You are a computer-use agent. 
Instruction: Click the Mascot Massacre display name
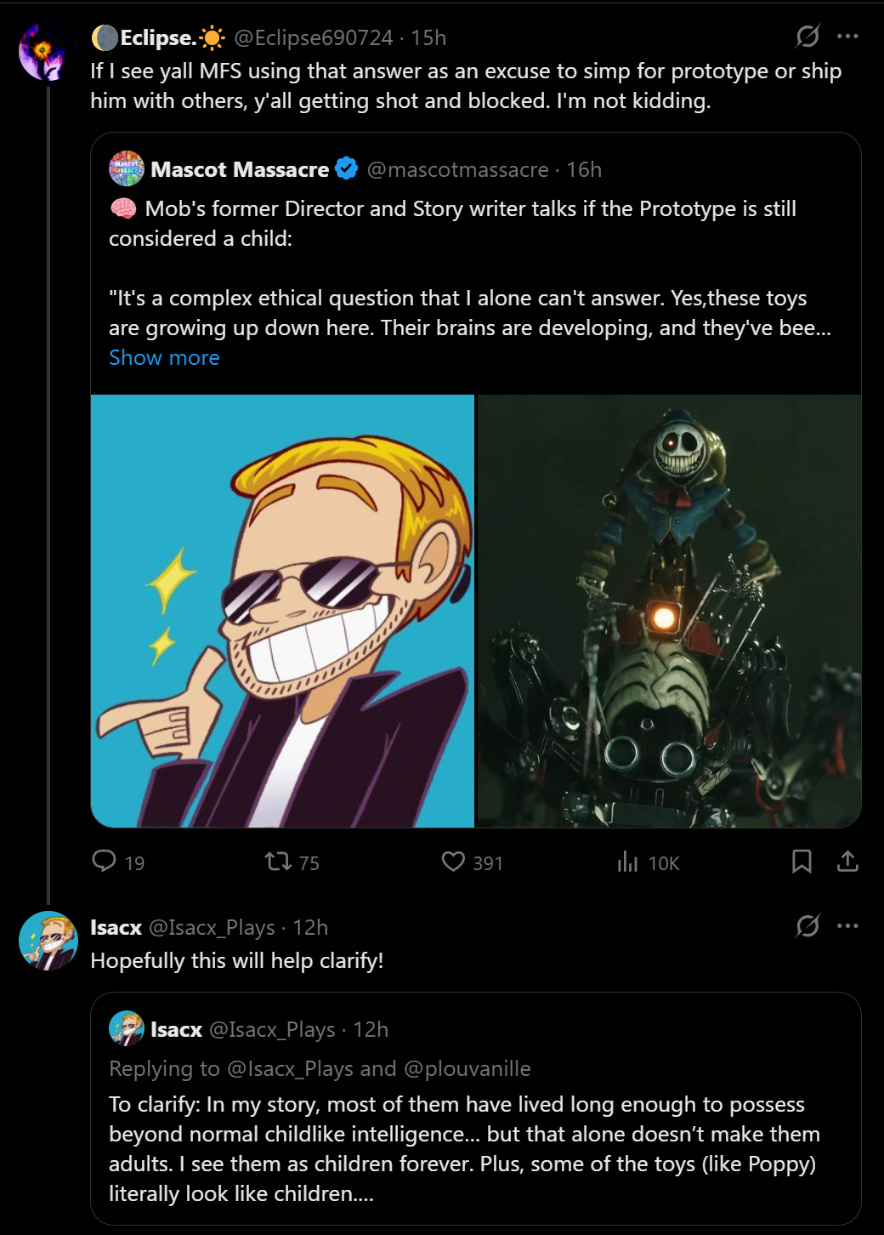[240, 169]
